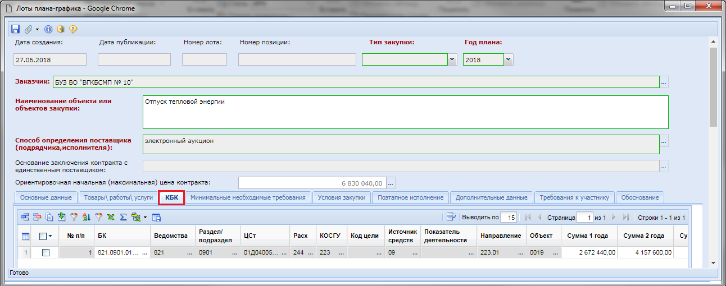Click the Выводить по page size field
Image resolution: width=726 pixels, height=286 pixels.
pyautogui.click(x=509, y=217)
